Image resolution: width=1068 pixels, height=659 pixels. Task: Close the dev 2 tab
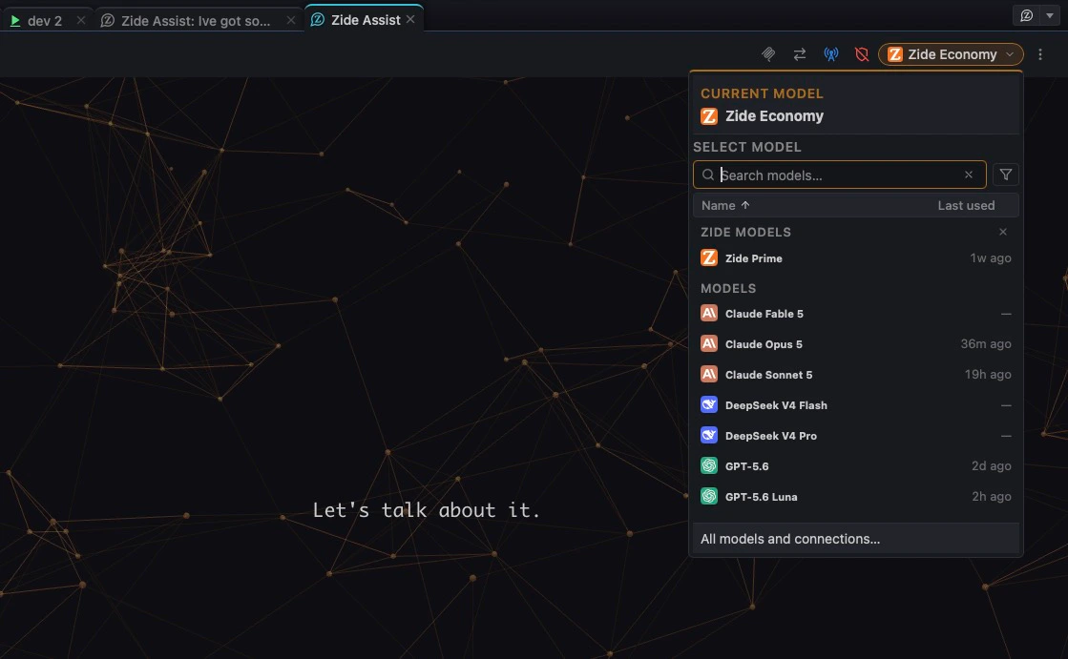[81, 20]
